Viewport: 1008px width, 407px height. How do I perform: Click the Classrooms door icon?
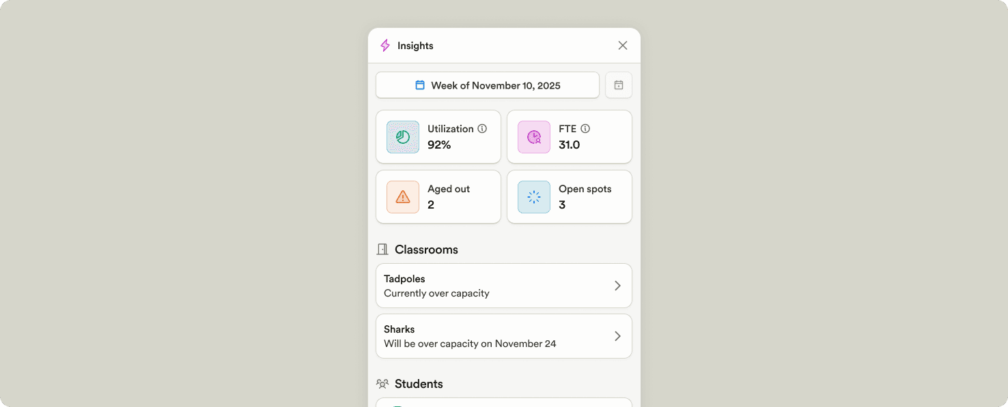(382, 249)
